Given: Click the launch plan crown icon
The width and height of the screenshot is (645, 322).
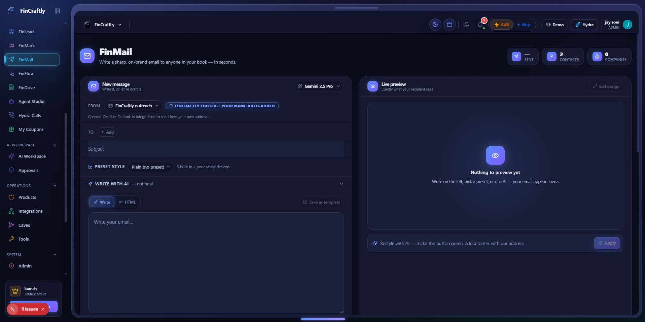Looking at the screenshot, I should click(15, 291).
